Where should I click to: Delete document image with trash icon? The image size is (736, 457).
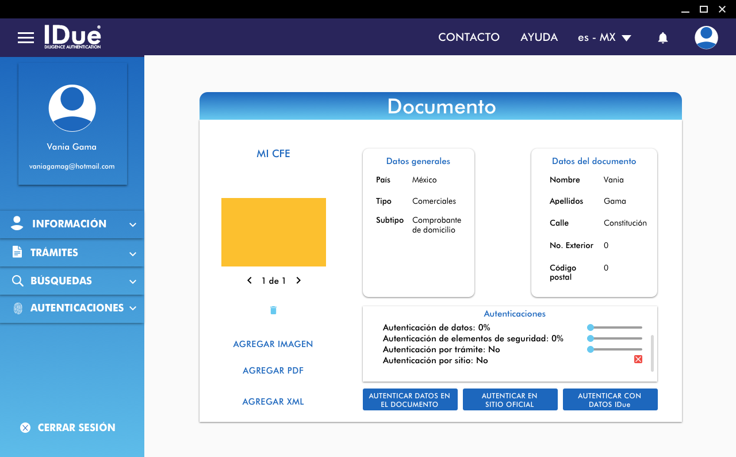click(x=273, y=310)
